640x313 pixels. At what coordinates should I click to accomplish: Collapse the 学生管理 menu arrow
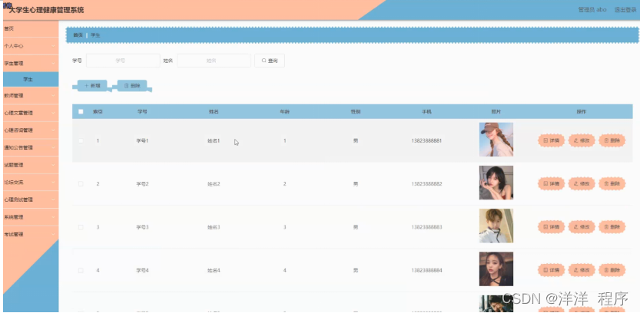click(x=53, y=64)
